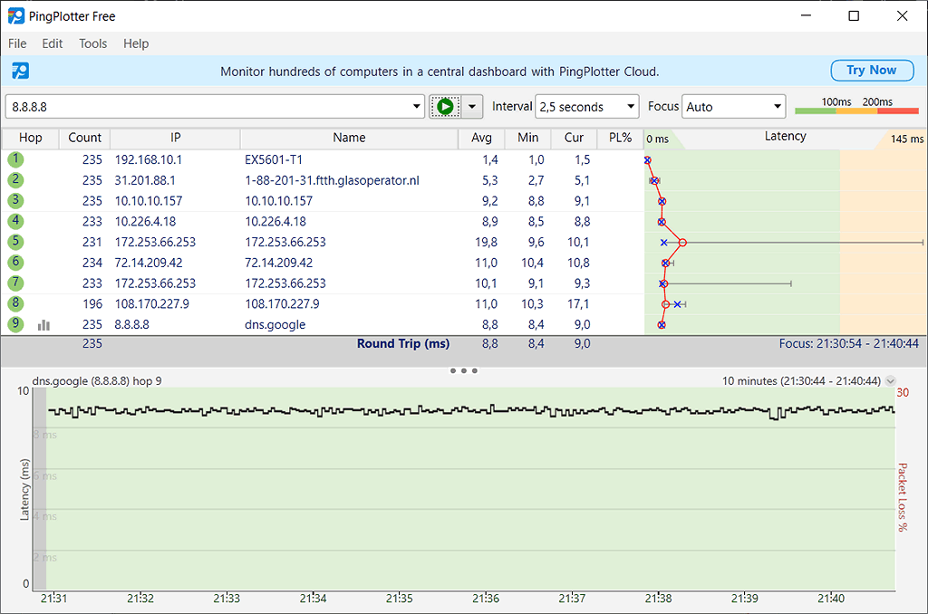Viewport: 928px width, 614px height.
Task: Click the Packet Loss % axis label
Action: (x=903, y=497)
